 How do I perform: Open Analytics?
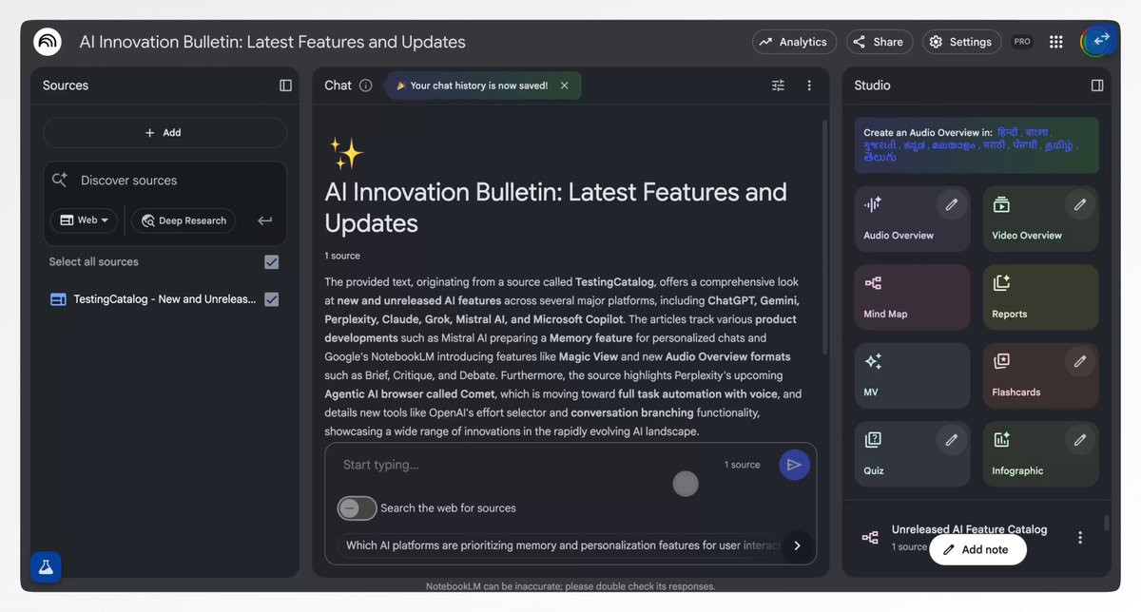pos(794,42)
